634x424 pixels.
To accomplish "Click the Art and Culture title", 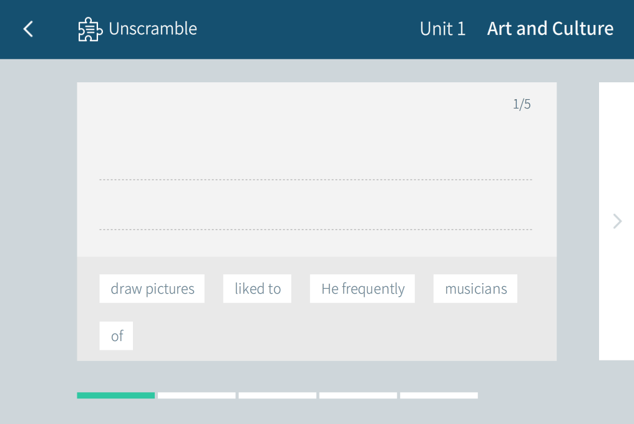I will [x=550, y=29].
